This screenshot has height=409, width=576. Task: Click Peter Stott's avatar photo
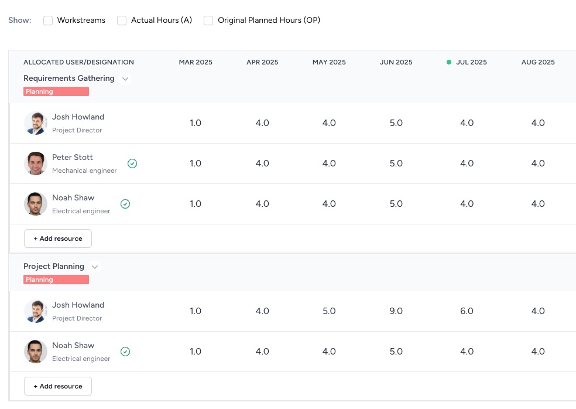36,163
